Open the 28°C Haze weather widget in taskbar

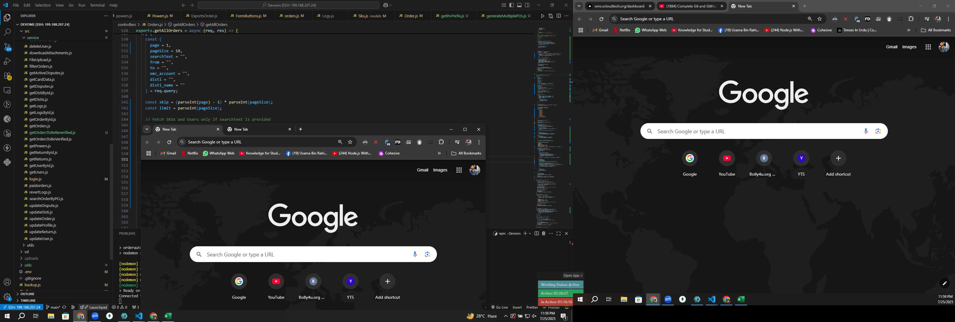tap(482, 316)
